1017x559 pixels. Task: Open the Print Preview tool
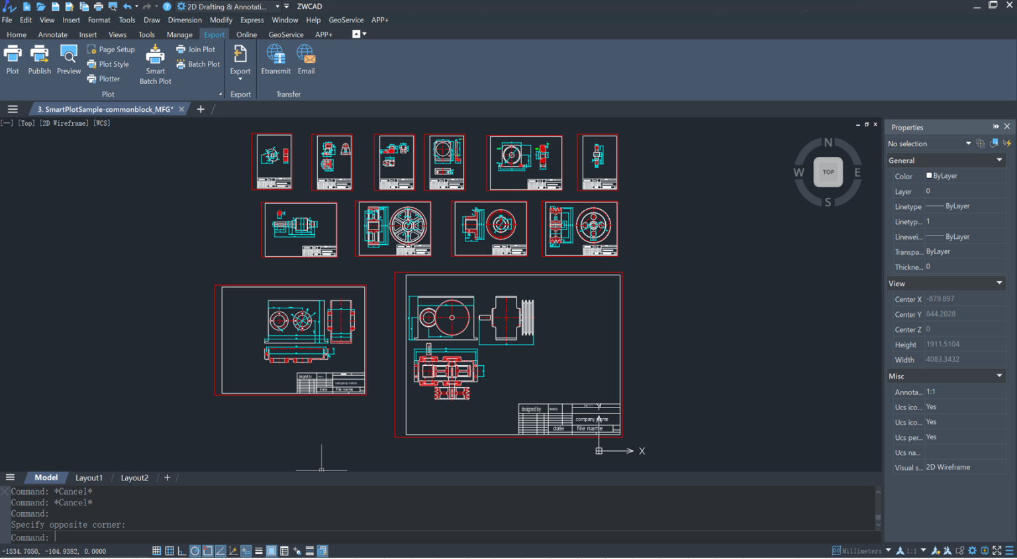[68, 60]
